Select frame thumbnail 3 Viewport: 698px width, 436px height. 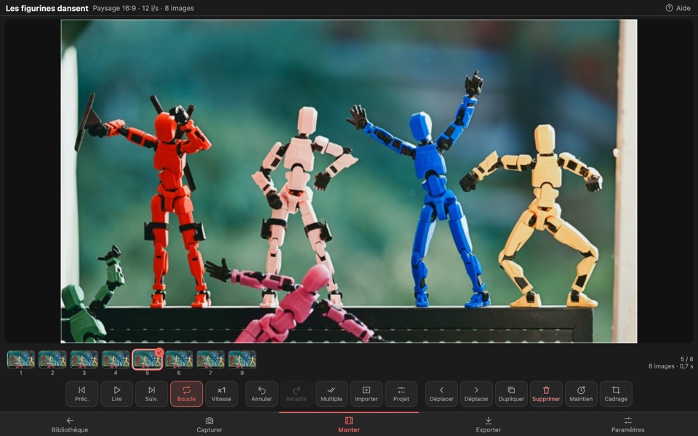(84, 360)
